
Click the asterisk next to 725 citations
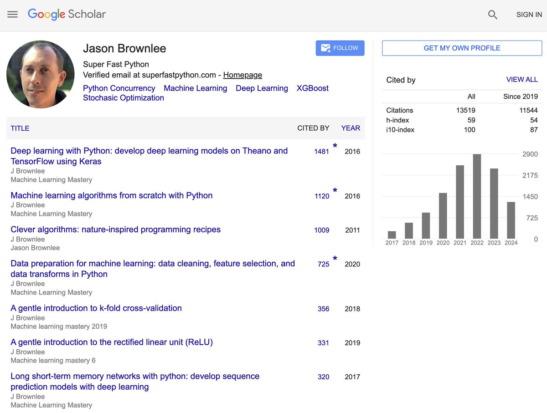pyautogui.click(x=335, y=258)
